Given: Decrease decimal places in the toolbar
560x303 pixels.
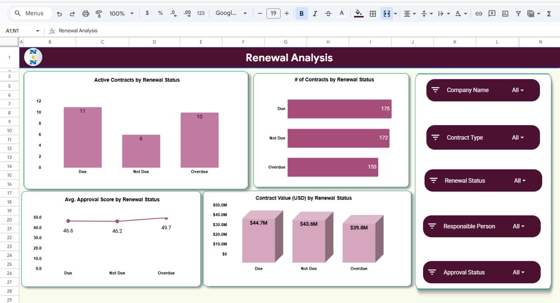Looking at the screenshot, I should [172, 14].
